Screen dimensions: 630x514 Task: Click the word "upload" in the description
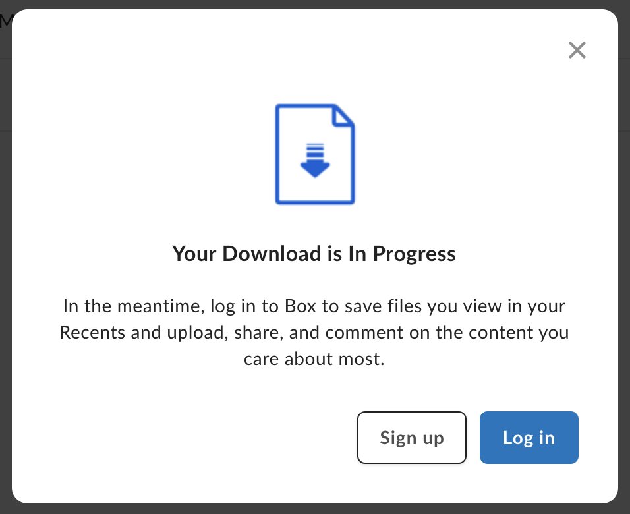[195, 333]
